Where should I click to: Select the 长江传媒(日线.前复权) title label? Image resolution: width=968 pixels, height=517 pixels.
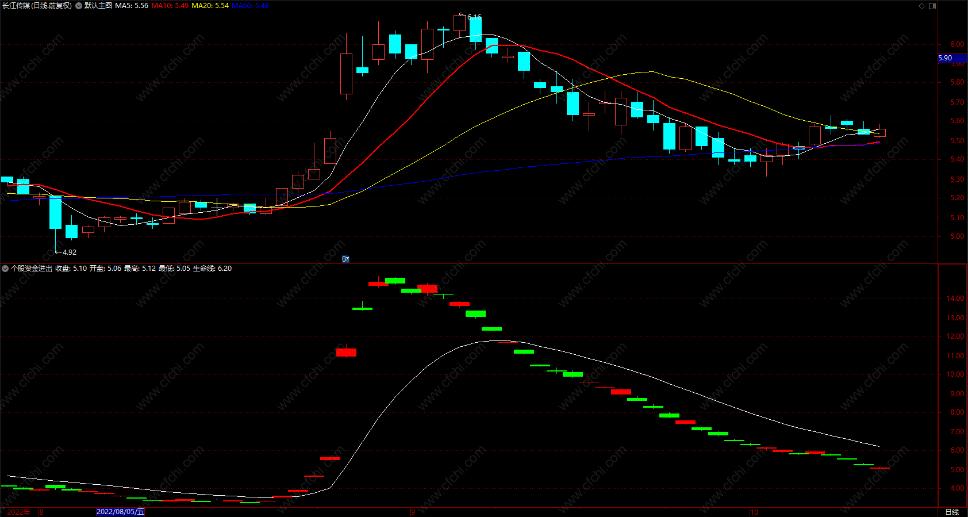click(x=37, y=6)
